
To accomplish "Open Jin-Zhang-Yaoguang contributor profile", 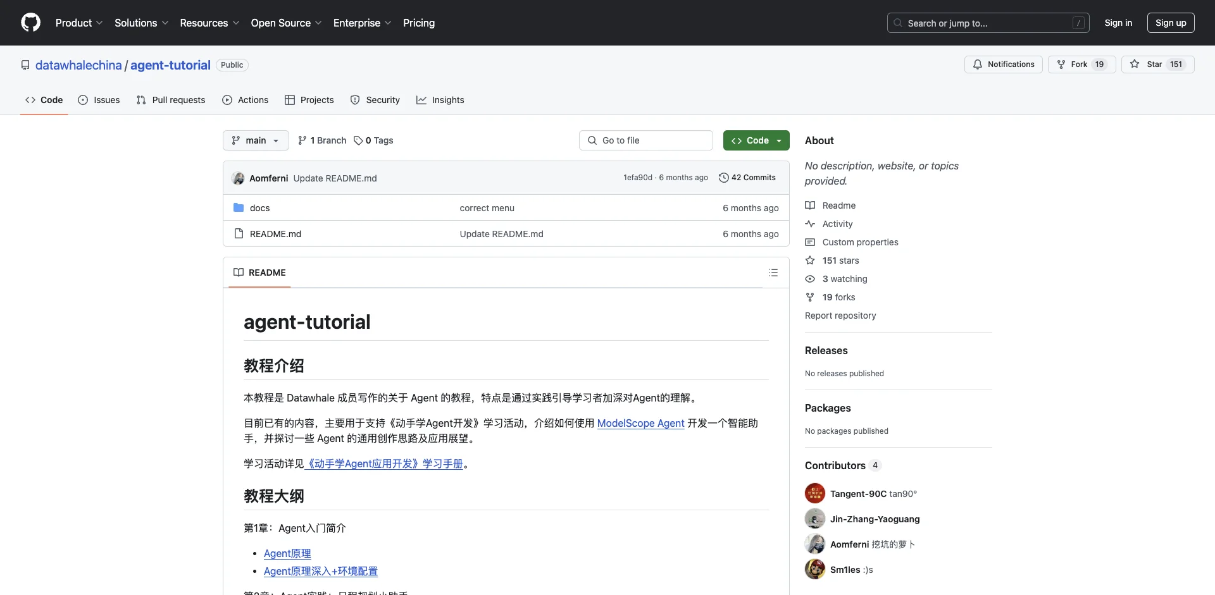I will 875,519.
